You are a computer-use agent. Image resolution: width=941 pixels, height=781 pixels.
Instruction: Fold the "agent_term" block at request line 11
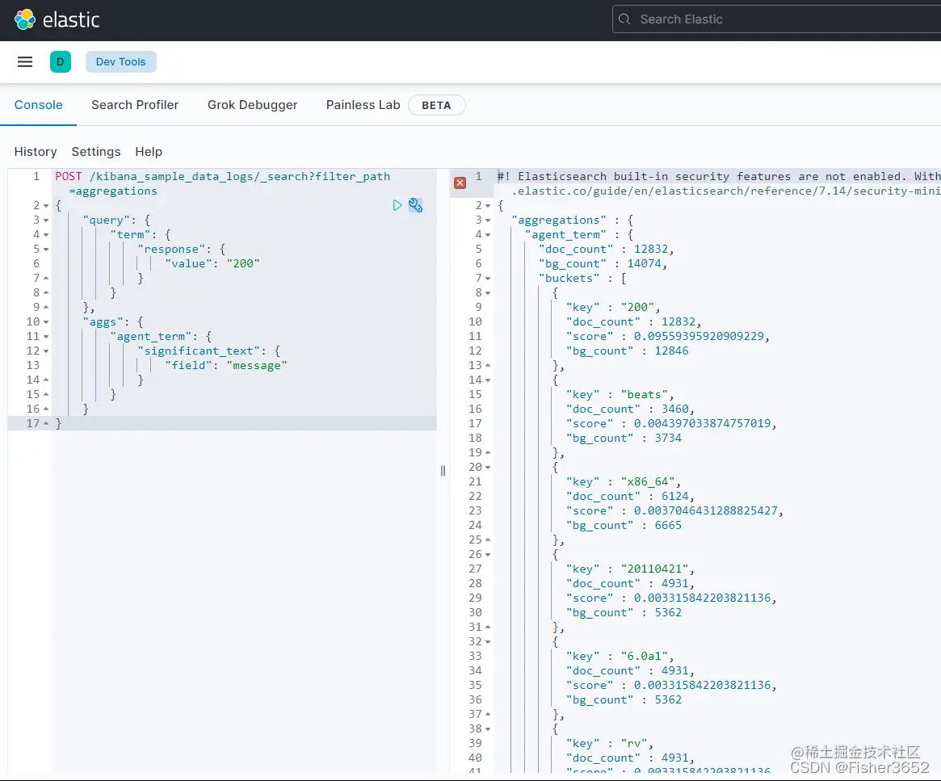click(46, 337)
